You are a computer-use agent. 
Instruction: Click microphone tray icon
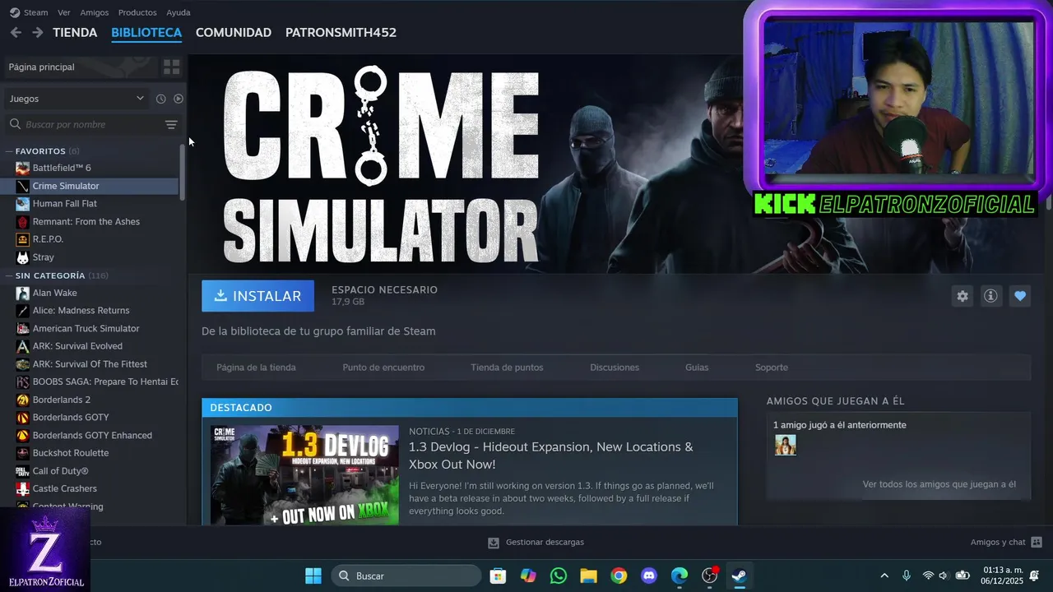tap(907, 576)
